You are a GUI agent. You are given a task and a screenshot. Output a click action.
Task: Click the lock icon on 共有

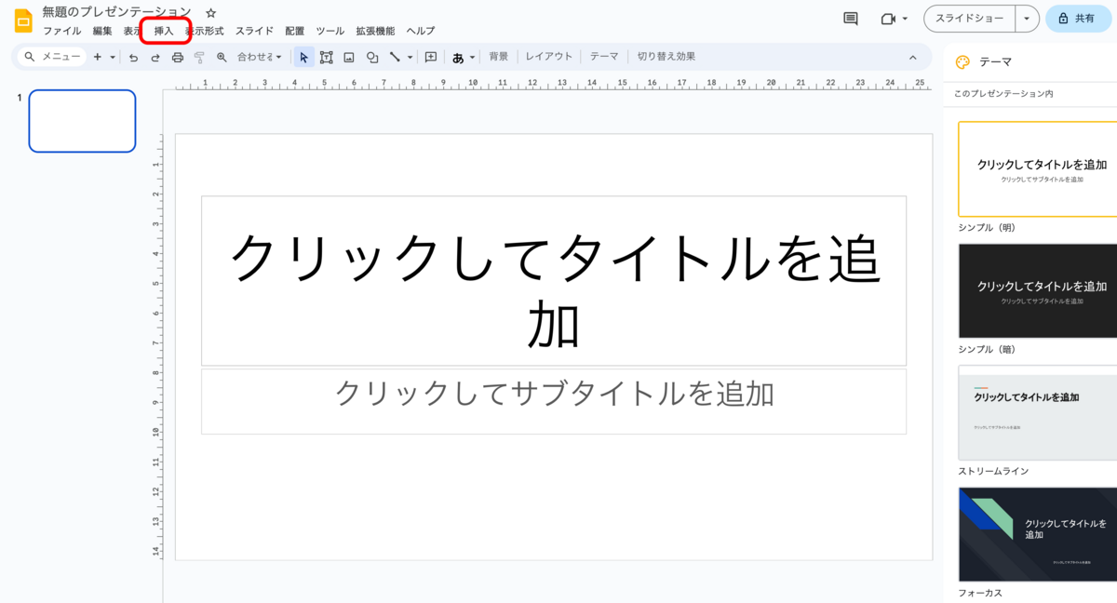[1063, 19]
